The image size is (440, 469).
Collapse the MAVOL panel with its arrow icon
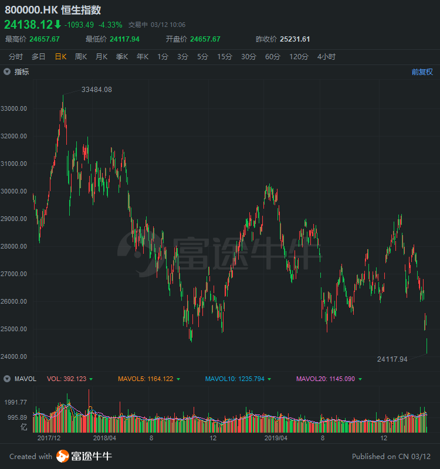pos(7,379)
